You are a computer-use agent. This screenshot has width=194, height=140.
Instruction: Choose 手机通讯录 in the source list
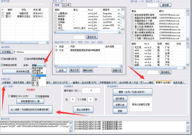point(38,73)
